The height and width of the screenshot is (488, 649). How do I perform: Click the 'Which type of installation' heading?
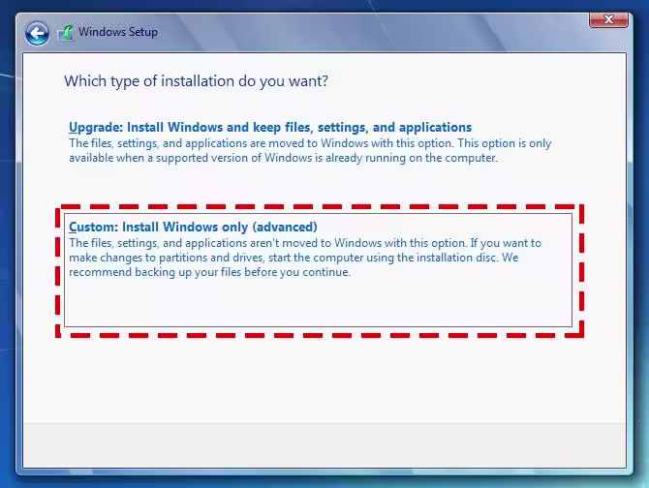pos(196,81)
